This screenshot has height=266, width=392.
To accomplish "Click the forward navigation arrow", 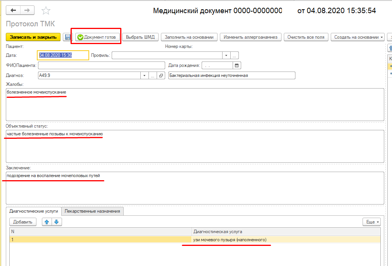I will coord(27,10).
